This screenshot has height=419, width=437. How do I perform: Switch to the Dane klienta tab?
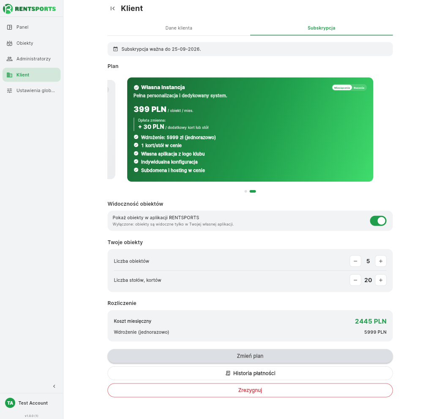pos(179,28)
